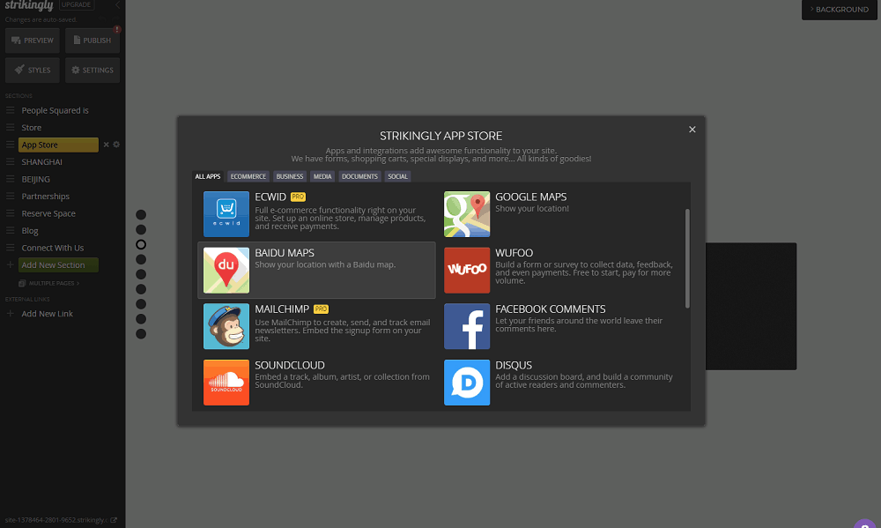881x528 pixels.
Task: Close the Strikingly App Store dialog
Action: [692, 130]
